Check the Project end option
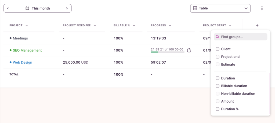The height and width of the screenshot is (123, 275). pos(218,57)
